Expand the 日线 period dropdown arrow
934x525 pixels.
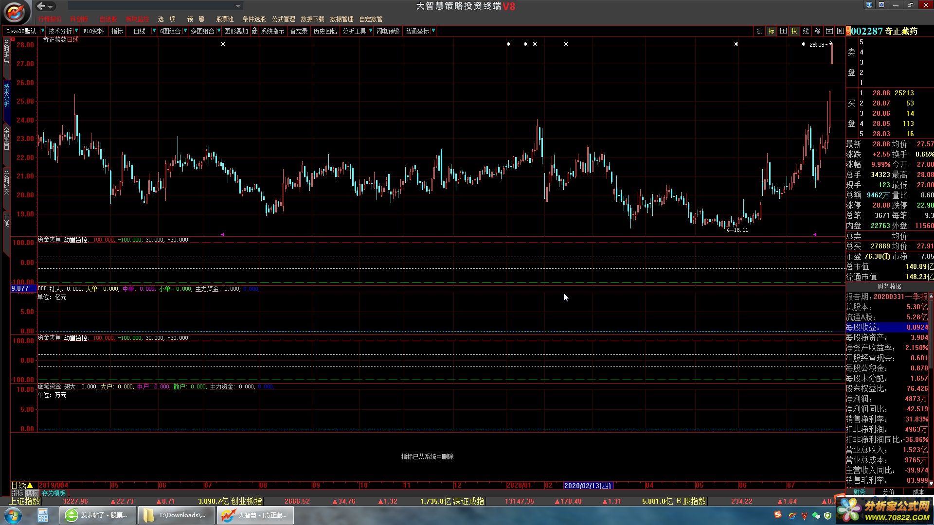tap(154, 31)
